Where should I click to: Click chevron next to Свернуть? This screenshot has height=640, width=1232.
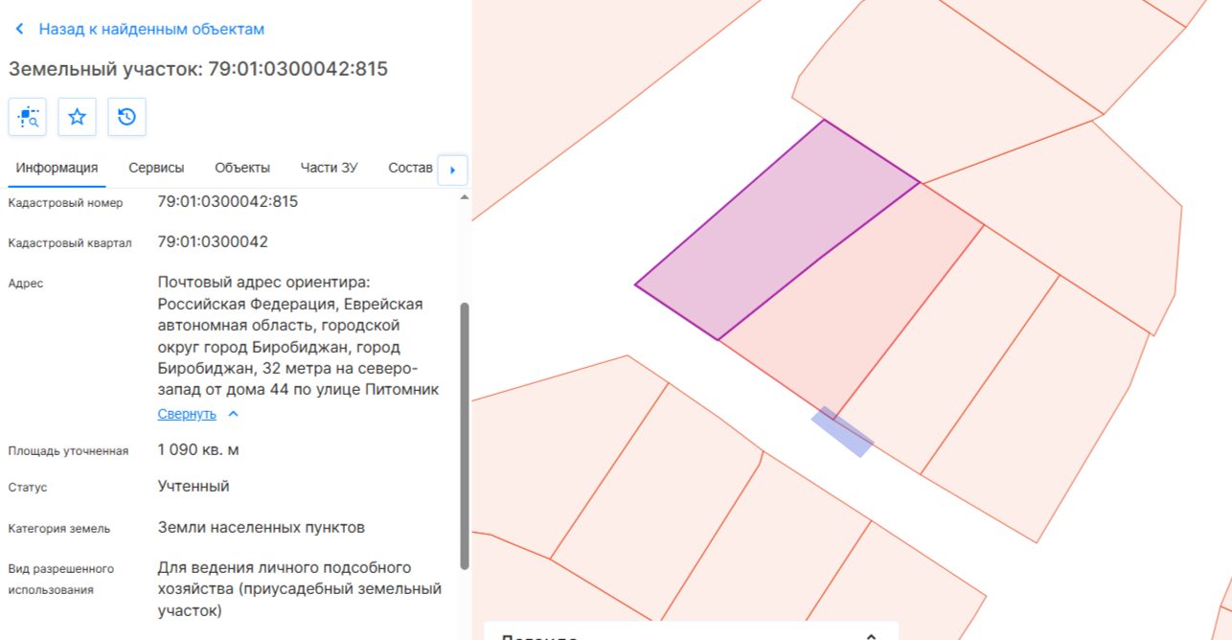[233, 414]
